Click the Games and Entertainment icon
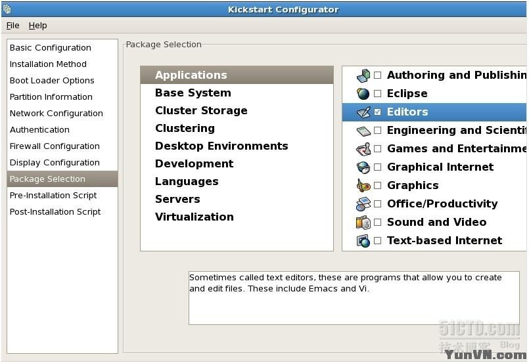 (363, 149)
